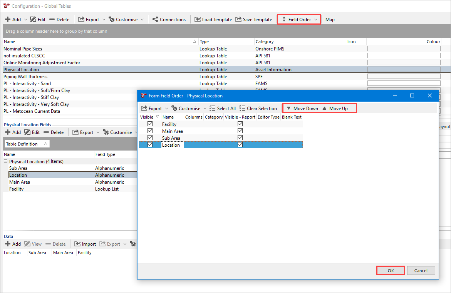
Task: Sort by the Editor Type column in the dialog
Action: click(268, 117)
